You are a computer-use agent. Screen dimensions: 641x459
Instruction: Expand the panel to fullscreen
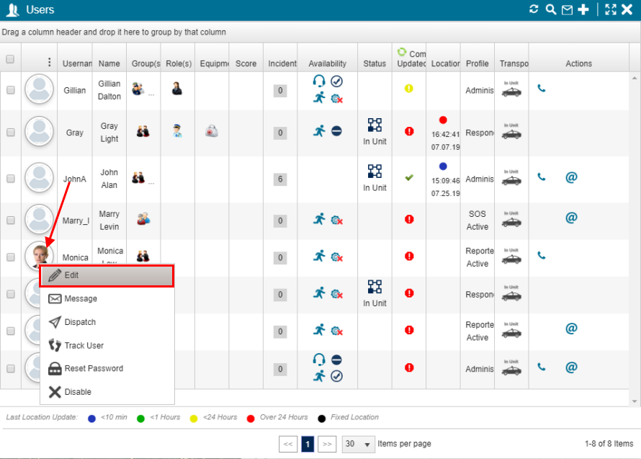(611, 9)
